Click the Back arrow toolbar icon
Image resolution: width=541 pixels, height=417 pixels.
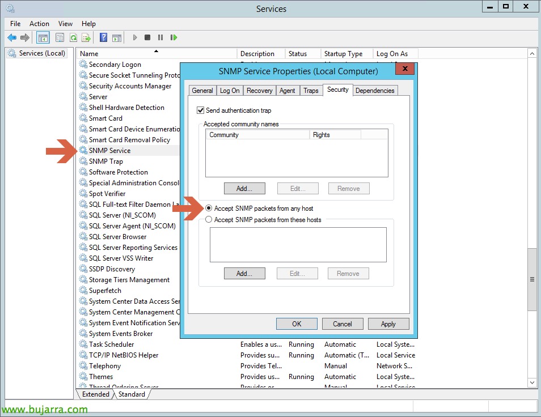[x=12, y=37]
